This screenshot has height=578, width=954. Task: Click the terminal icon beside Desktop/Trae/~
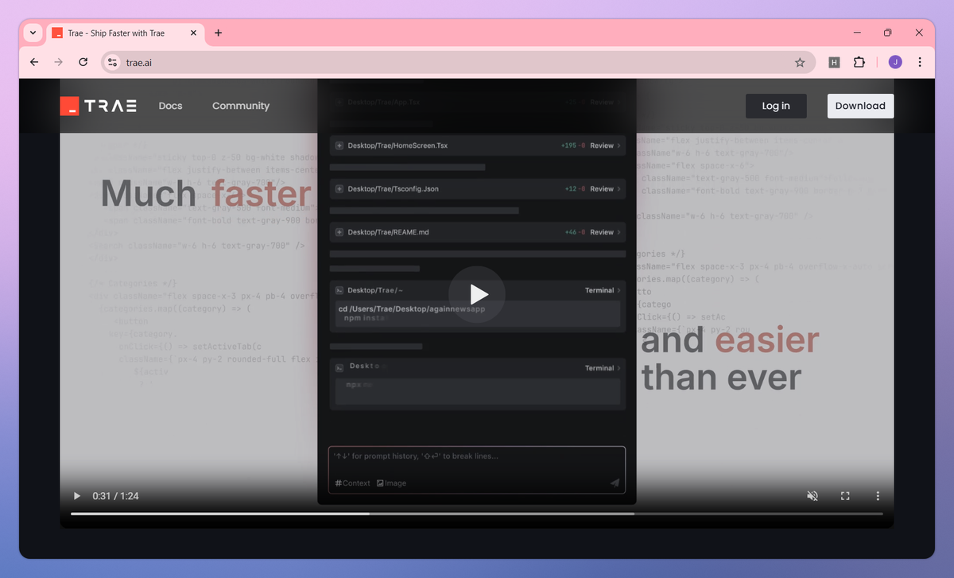pos(339,290)
